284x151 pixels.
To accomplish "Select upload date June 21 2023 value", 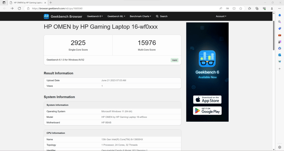I will 114,81.
